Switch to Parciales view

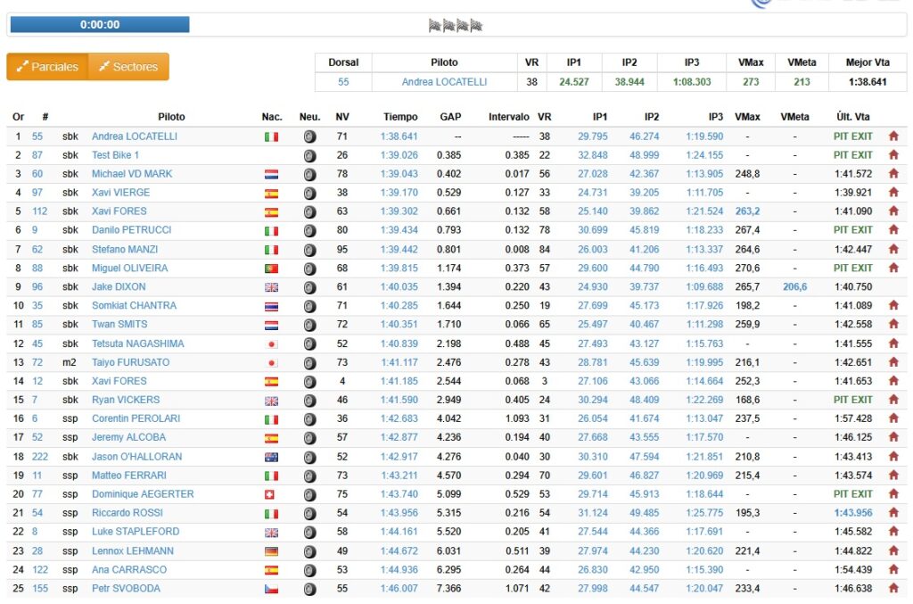coord(48,67)
